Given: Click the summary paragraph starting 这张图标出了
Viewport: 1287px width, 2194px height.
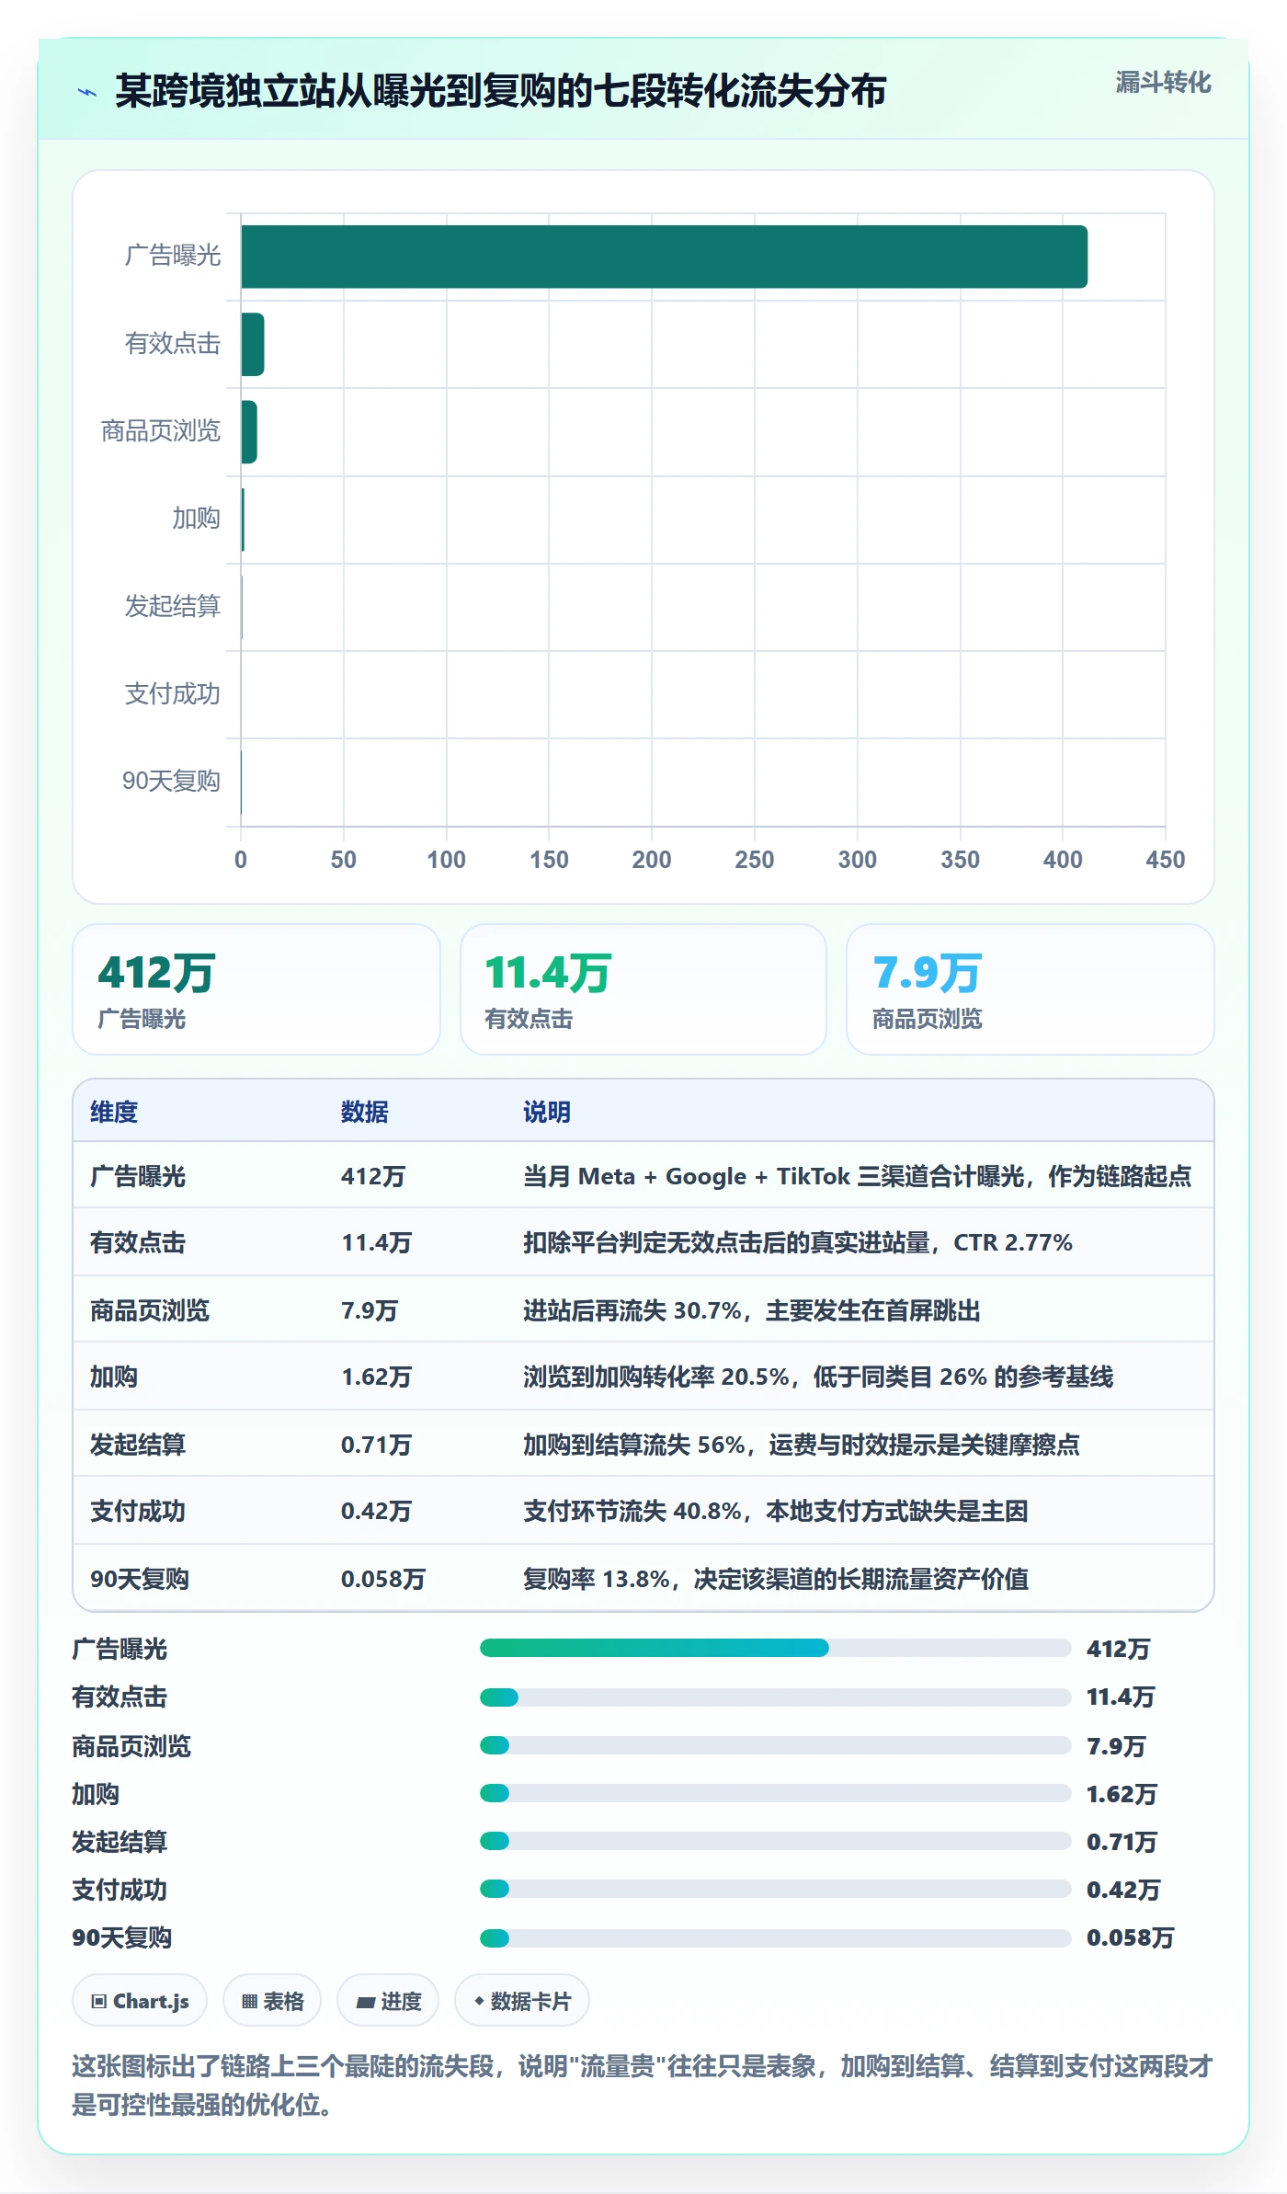Looking at the screenshot, I should 643,2085.
